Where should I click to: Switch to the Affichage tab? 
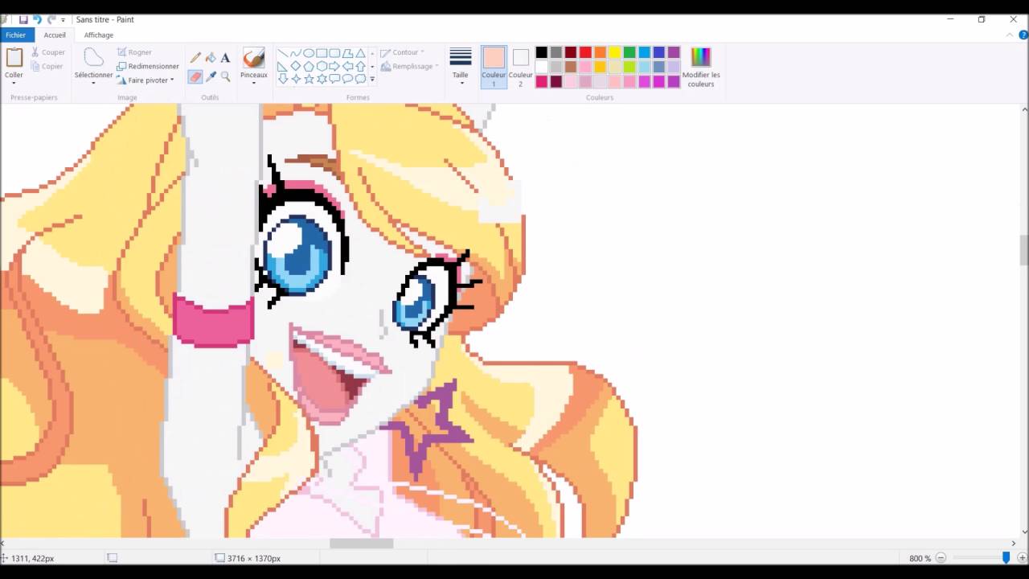click(x=99, y=35)
